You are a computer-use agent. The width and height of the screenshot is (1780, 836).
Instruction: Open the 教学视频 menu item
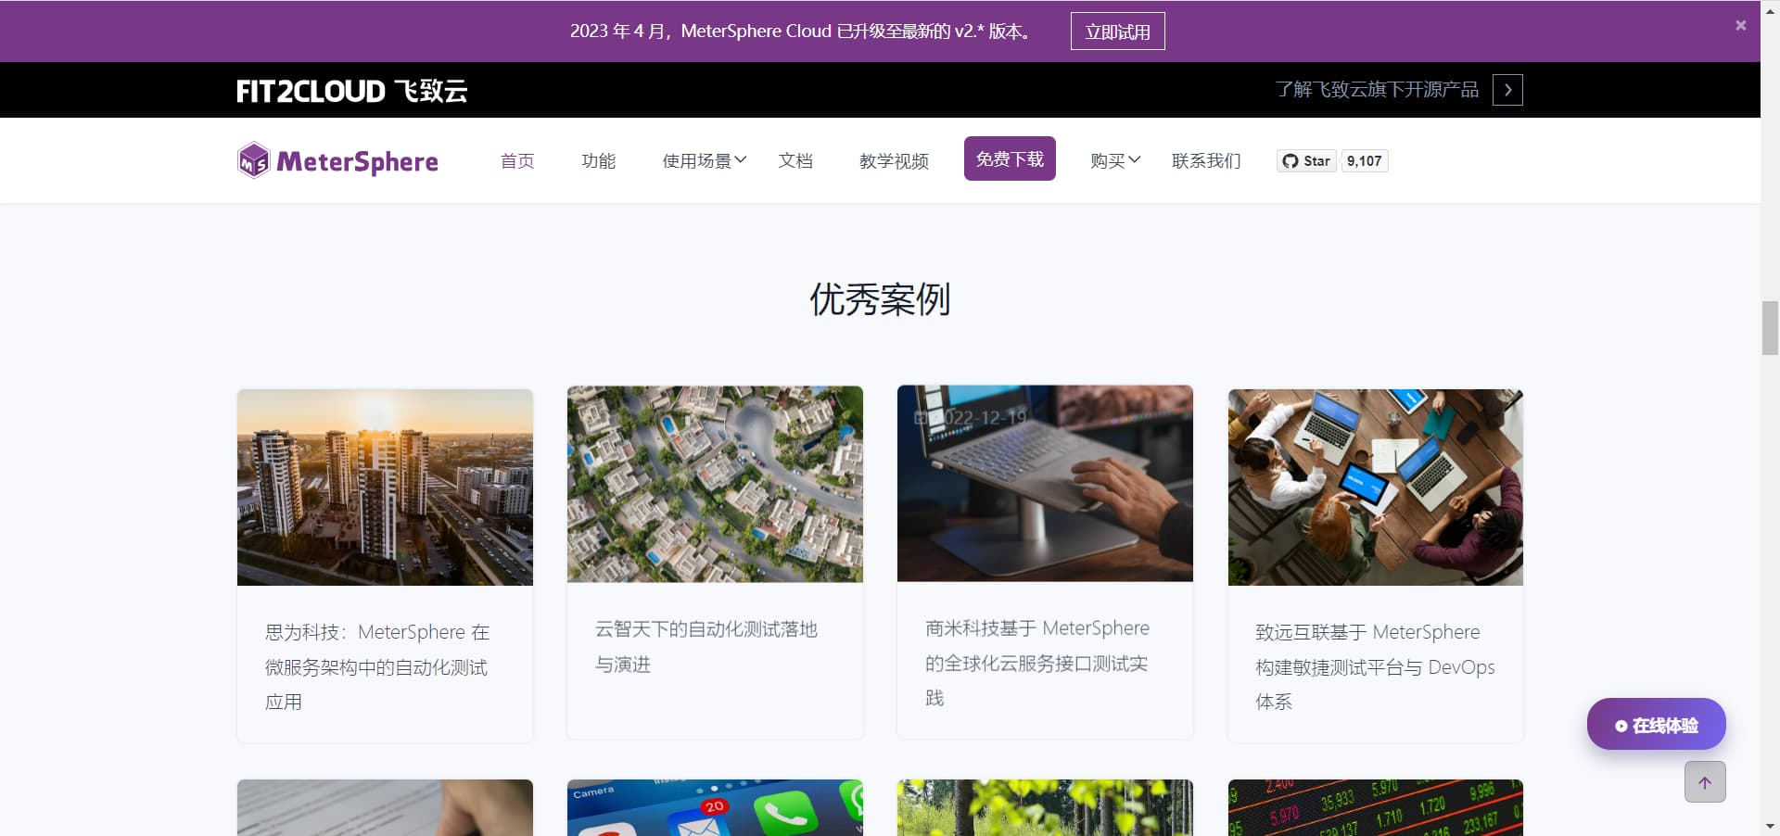(894, 161)
